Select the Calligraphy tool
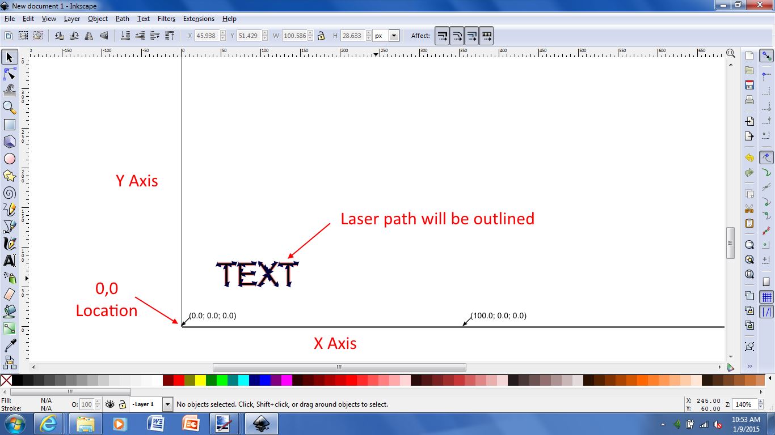 (x=9, y=244)
